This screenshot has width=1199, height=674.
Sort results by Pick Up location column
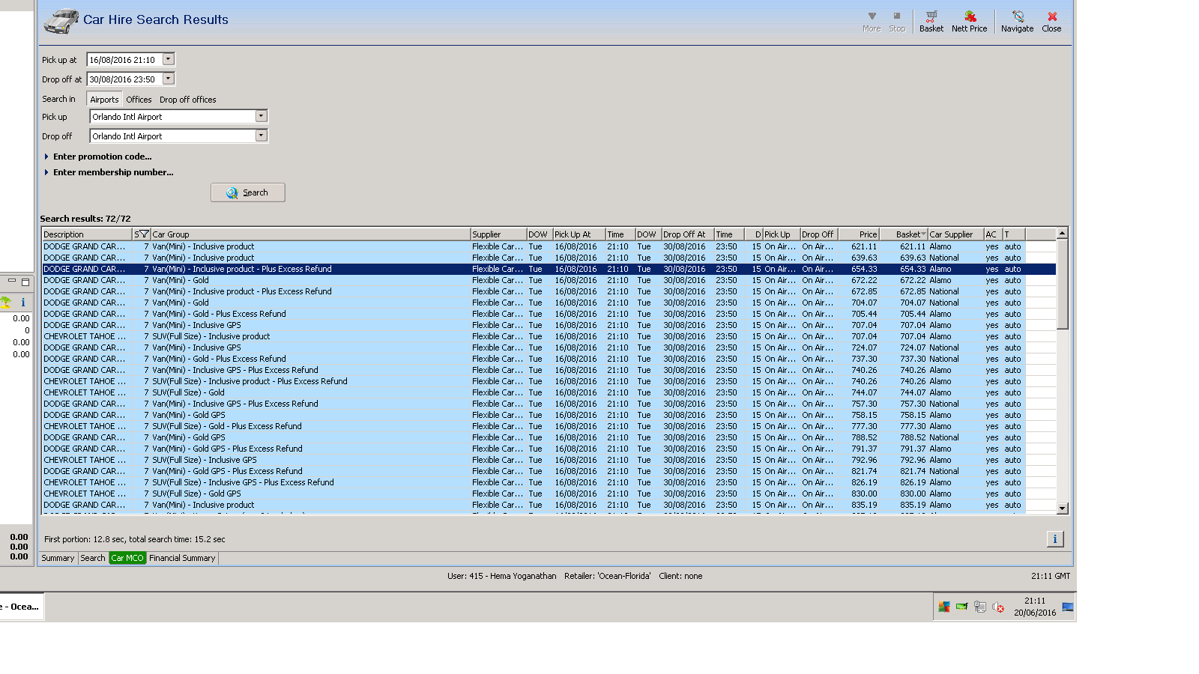click(x=781, y=234)
